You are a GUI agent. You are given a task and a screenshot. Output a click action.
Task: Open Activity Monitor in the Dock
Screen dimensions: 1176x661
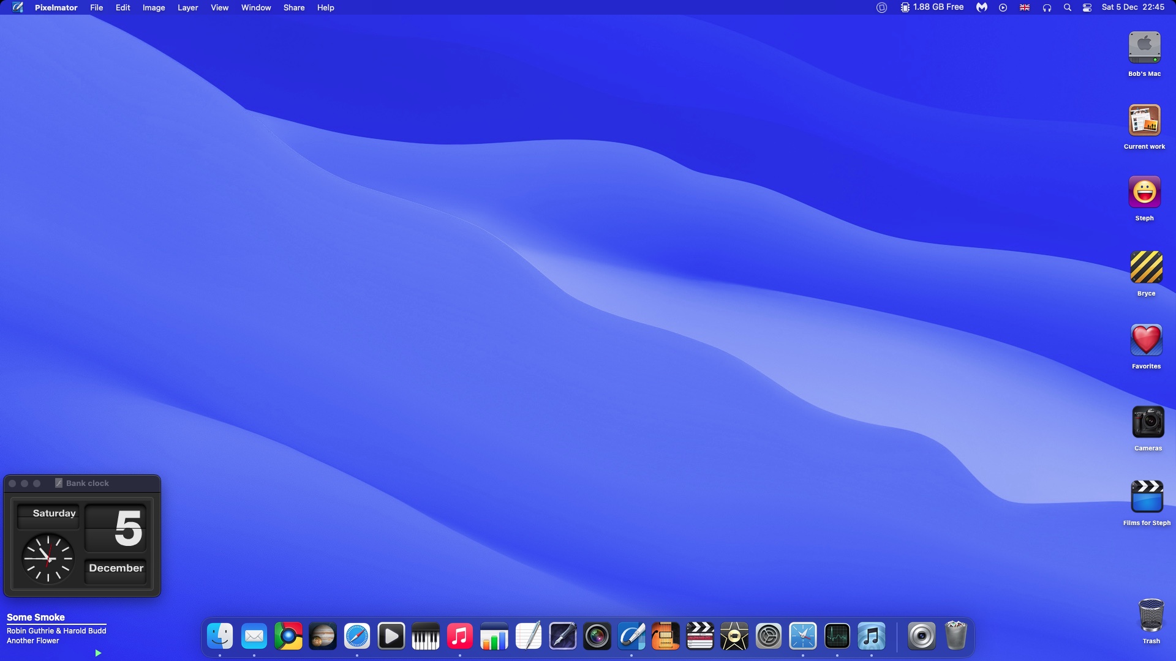pos(837,637)
